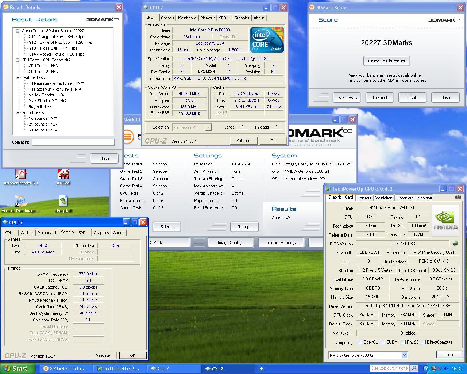Open the GPU-Z Validation tab

(x=384, y=198)
